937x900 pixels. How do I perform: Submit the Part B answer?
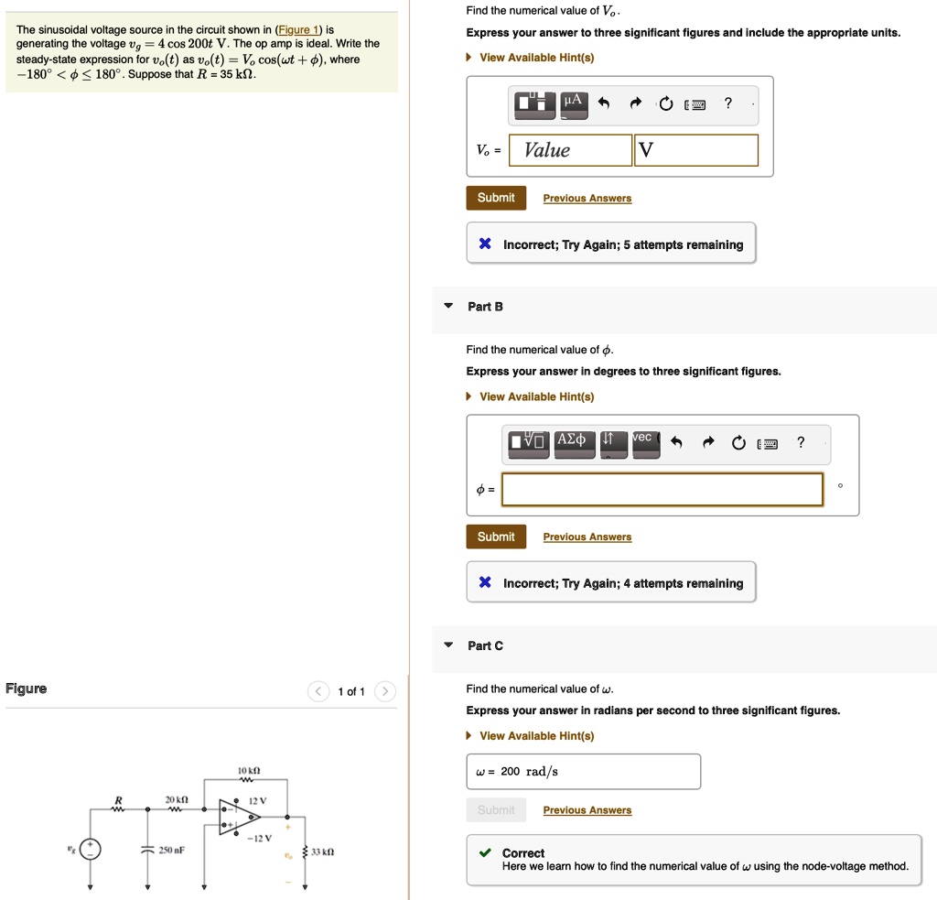pyautogui.click(x=496, y=537)
